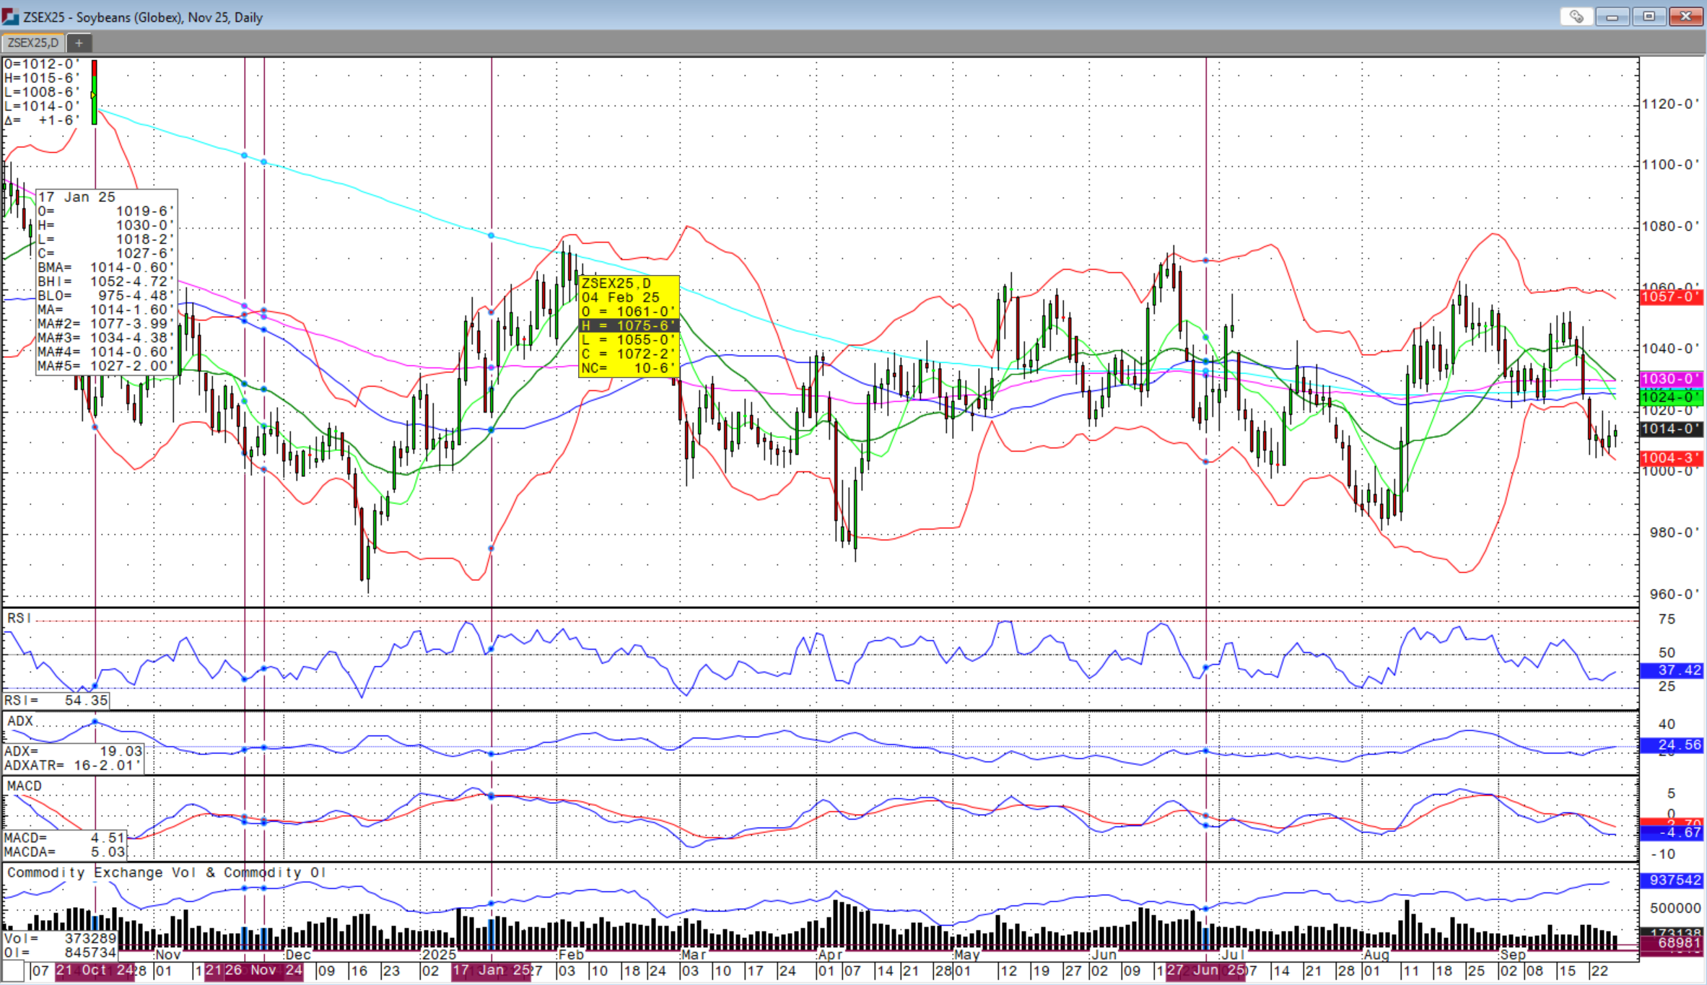Click the magenta 1030-0 price tag

click(1671, 379)
